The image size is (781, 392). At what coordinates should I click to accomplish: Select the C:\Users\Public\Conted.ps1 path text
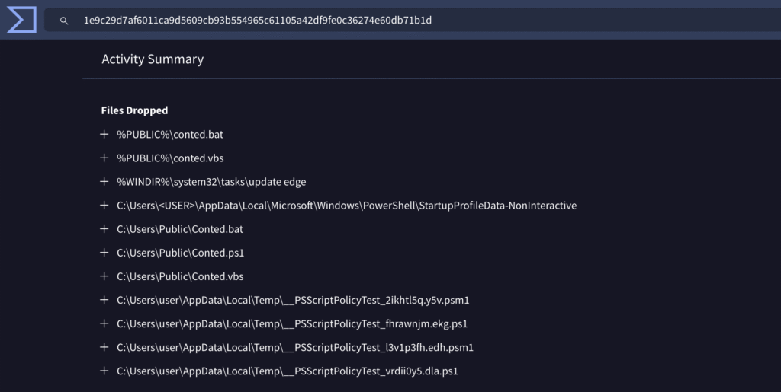coord(180,253)
